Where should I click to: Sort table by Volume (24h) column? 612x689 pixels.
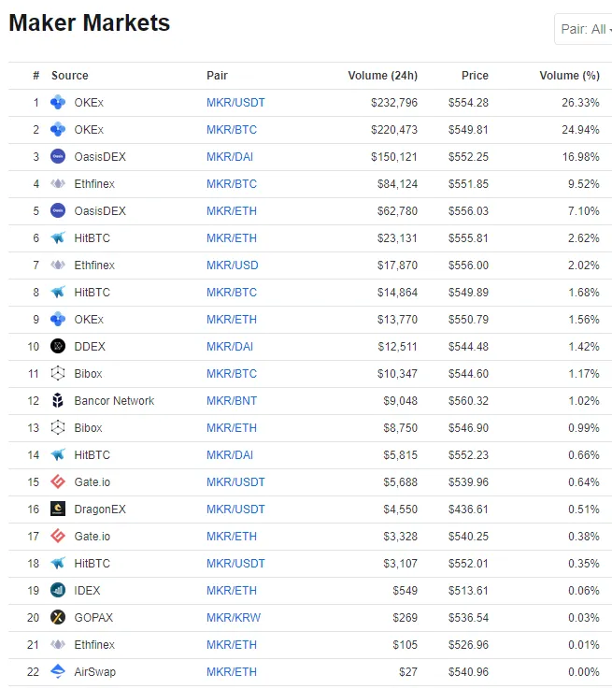(382, 76)
